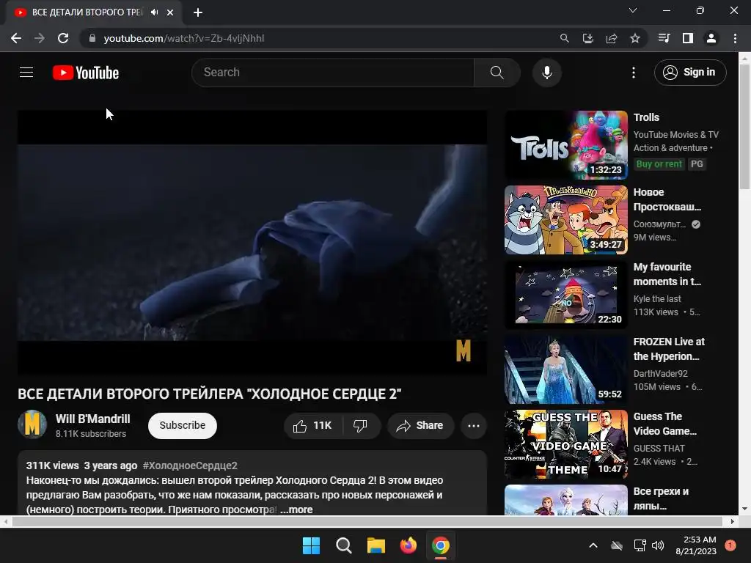The image size is (751, 563).
Task: Open Windows taskbar search
Action: 343,545
